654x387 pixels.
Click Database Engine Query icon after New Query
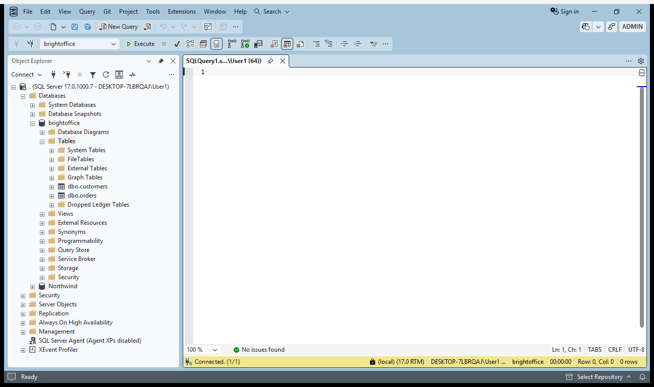click(147, 27)
